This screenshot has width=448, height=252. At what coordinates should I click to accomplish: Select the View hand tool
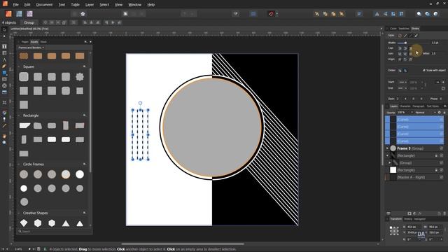click(x=4, y=136)
